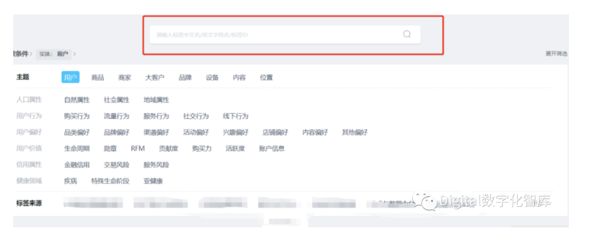The image size is (609, 249).
Task: Click the 用户价值 row label
Action: pos(29,148)
